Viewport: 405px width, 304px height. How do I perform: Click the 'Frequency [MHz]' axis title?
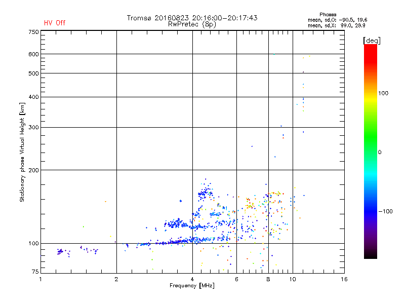tap(192, 286)
